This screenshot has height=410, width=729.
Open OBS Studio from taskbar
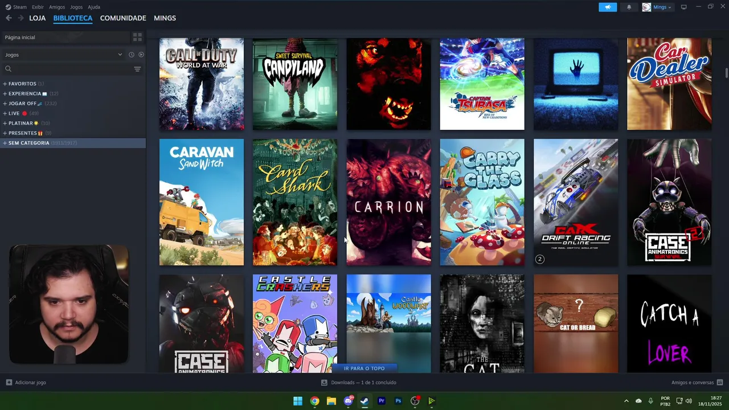[x=415, y=401]
